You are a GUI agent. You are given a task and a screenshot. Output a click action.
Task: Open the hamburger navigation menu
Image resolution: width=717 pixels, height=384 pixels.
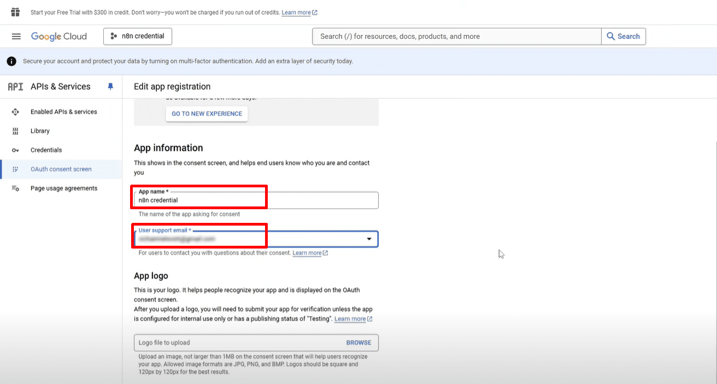pyautogui.click(x=16, y=37)
